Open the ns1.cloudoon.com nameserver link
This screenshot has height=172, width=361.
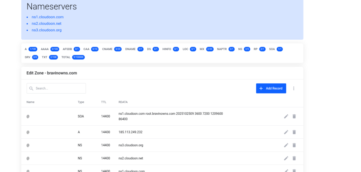[x=48, y=17]
